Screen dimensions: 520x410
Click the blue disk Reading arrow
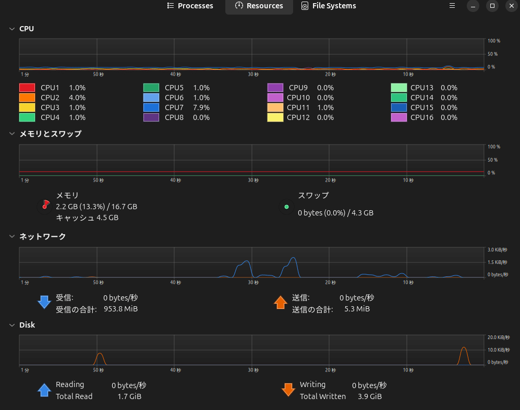[x=44, y=390]
